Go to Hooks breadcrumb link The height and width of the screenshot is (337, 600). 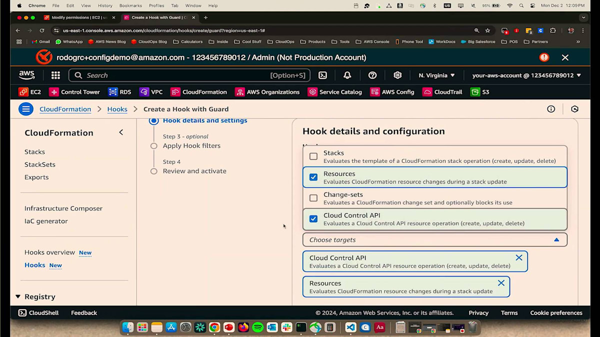(117, 109)
